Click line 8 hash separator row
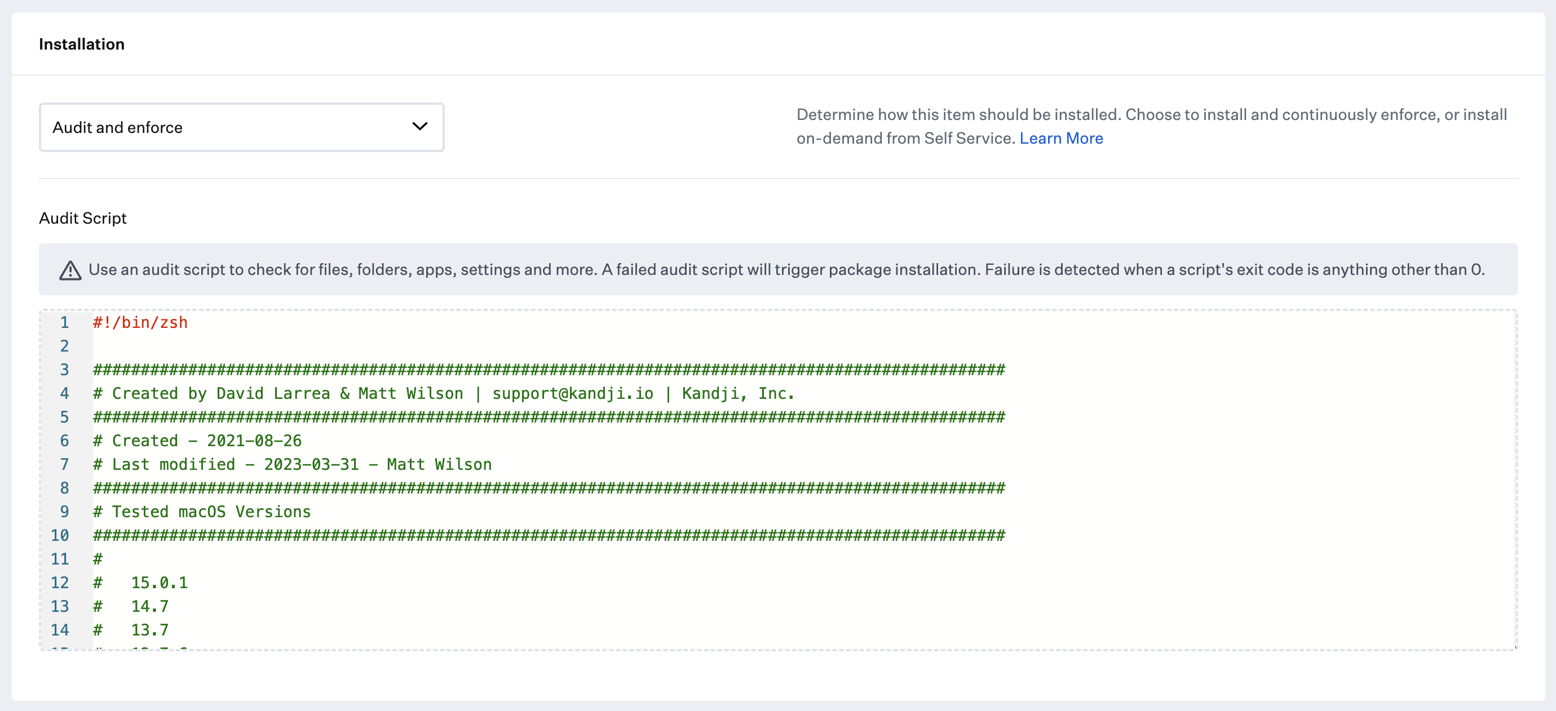 click(549, 488)
